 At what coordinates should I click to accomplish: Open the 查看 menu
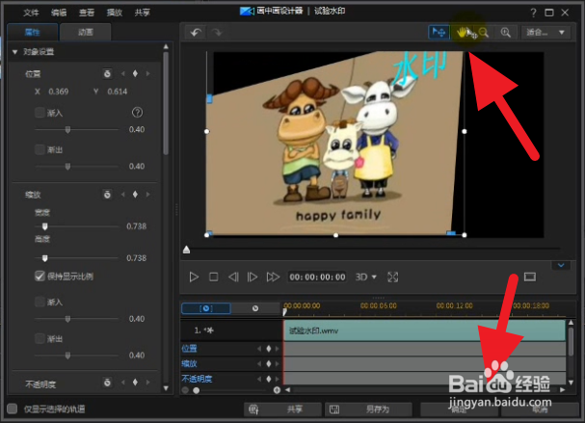(x=87, y=13)
